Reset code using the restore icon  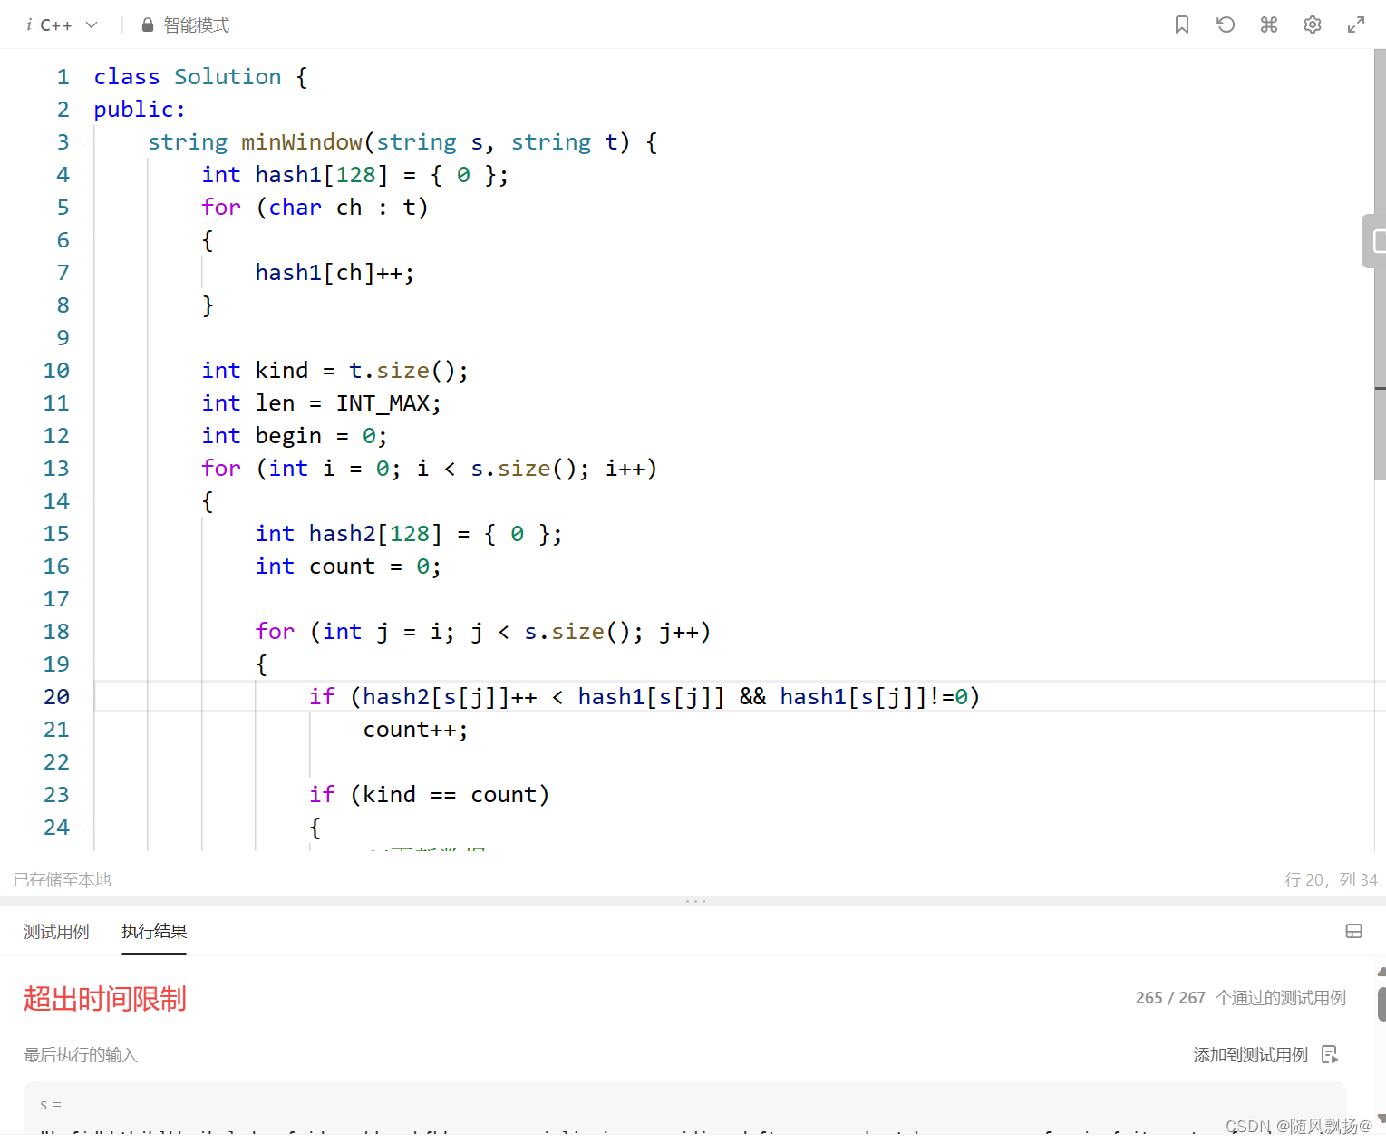click(1226, 24)
